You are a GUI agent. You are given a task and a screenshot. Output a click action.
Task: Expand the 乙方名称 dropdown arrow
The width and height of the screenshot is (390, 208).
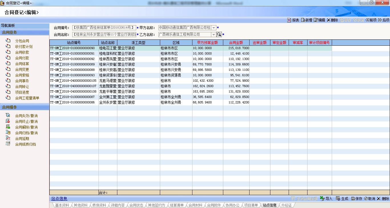click(214, 35)
